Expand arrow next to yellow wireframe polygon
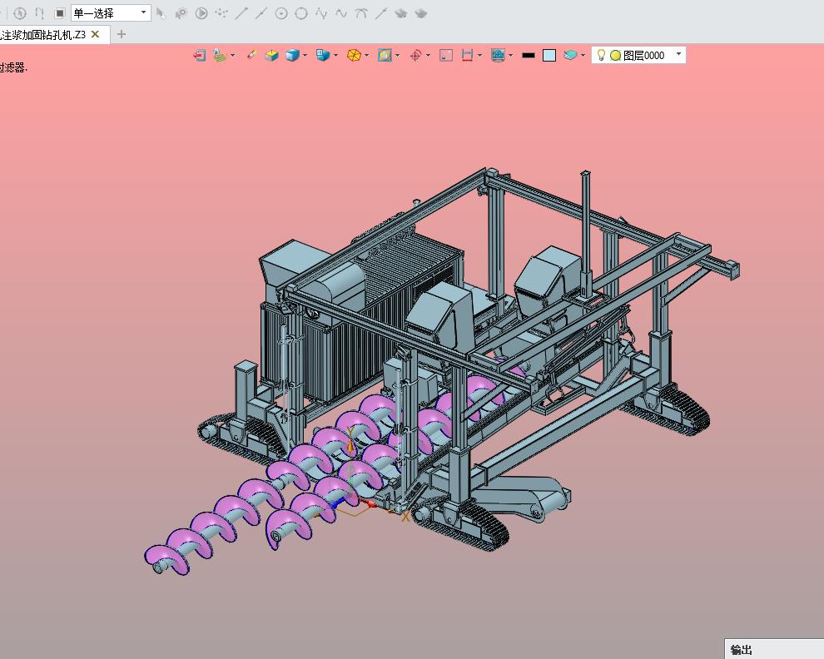 367,55
